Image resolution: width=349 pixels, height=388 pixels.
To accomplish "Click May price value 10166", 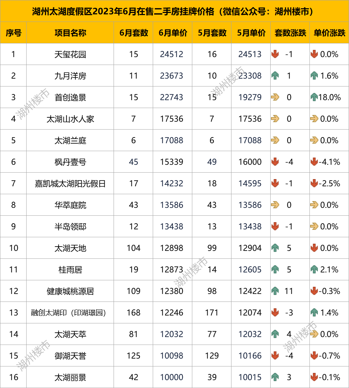I will tap(250, 355).
